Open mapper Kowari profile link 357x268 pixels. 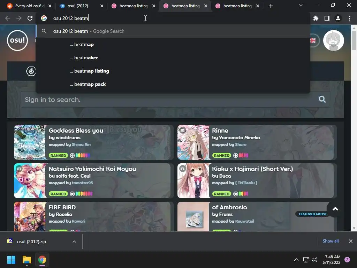pos(78,221)
